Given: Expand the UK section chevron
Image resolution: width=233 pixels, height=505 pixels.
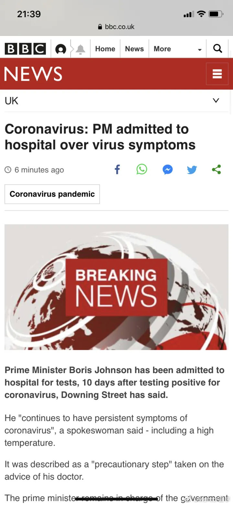Looking at the screenshot, I should (x=216, y=100).
